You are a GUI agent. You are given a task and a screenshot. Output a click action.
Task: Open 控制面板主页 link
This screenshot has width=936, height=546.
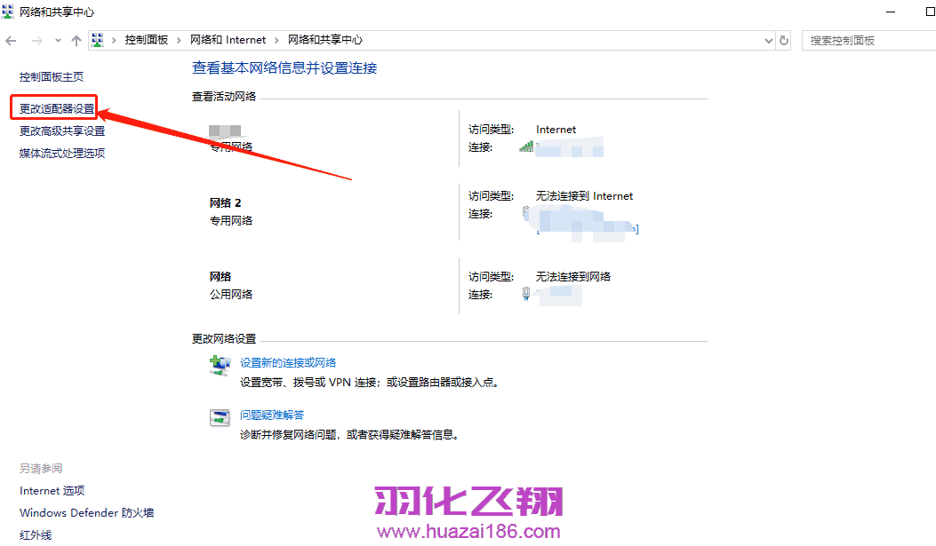tap(52, 77)
